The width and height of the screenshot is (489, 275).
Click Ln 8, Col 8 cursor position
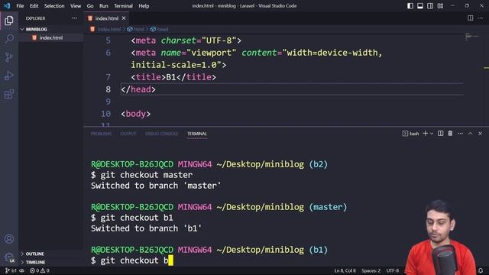tap(345, 270)
